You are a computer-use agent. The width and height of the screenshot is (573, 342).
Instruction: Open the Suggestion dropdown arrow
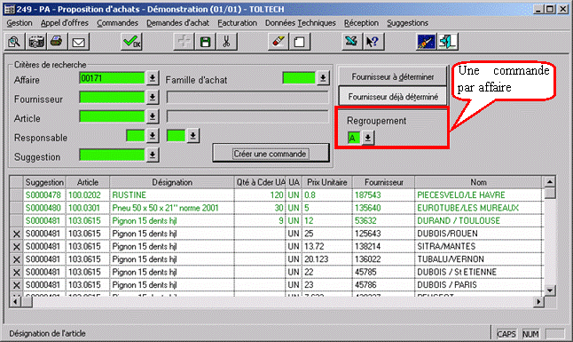(x=153, y=155)
